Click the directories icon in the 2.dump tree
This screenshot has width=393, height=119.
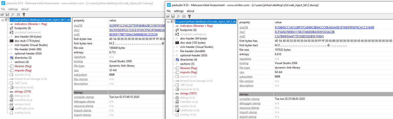click(177, 60)
